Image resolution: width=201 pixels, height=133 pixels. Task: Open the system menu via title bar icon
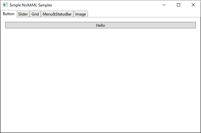(5, 5)
